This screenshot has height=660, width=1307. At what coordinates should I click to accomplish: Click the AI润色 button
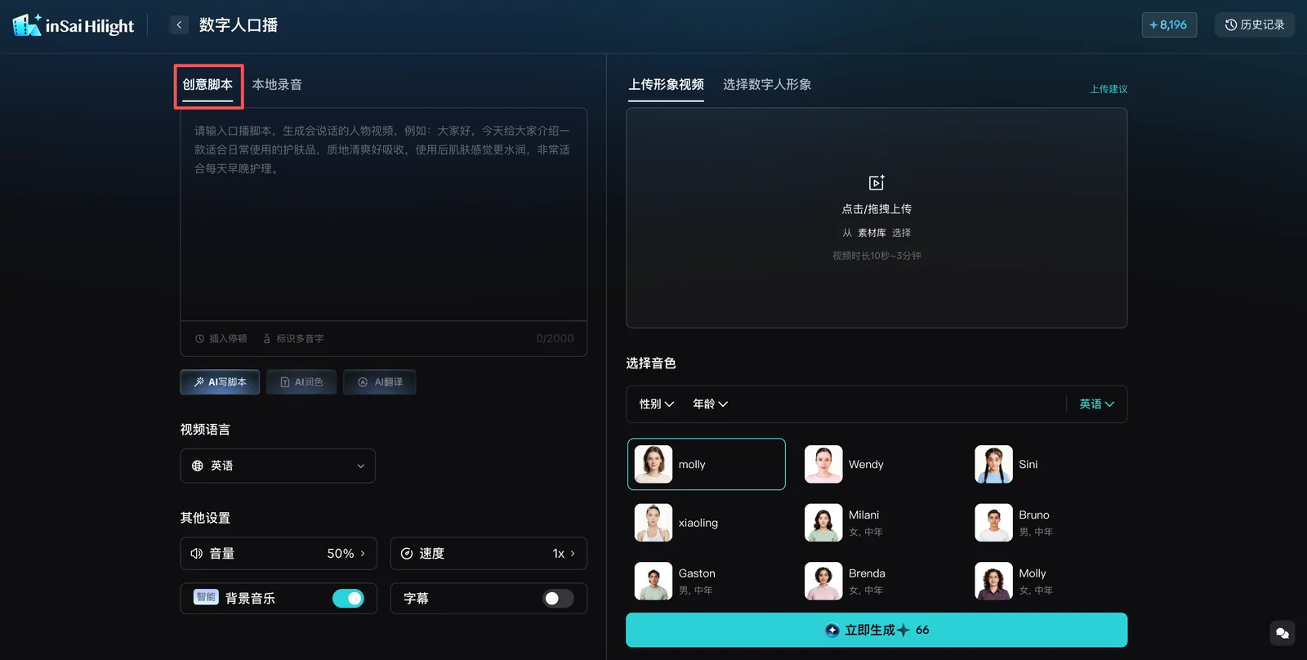[x=301, y=382]
